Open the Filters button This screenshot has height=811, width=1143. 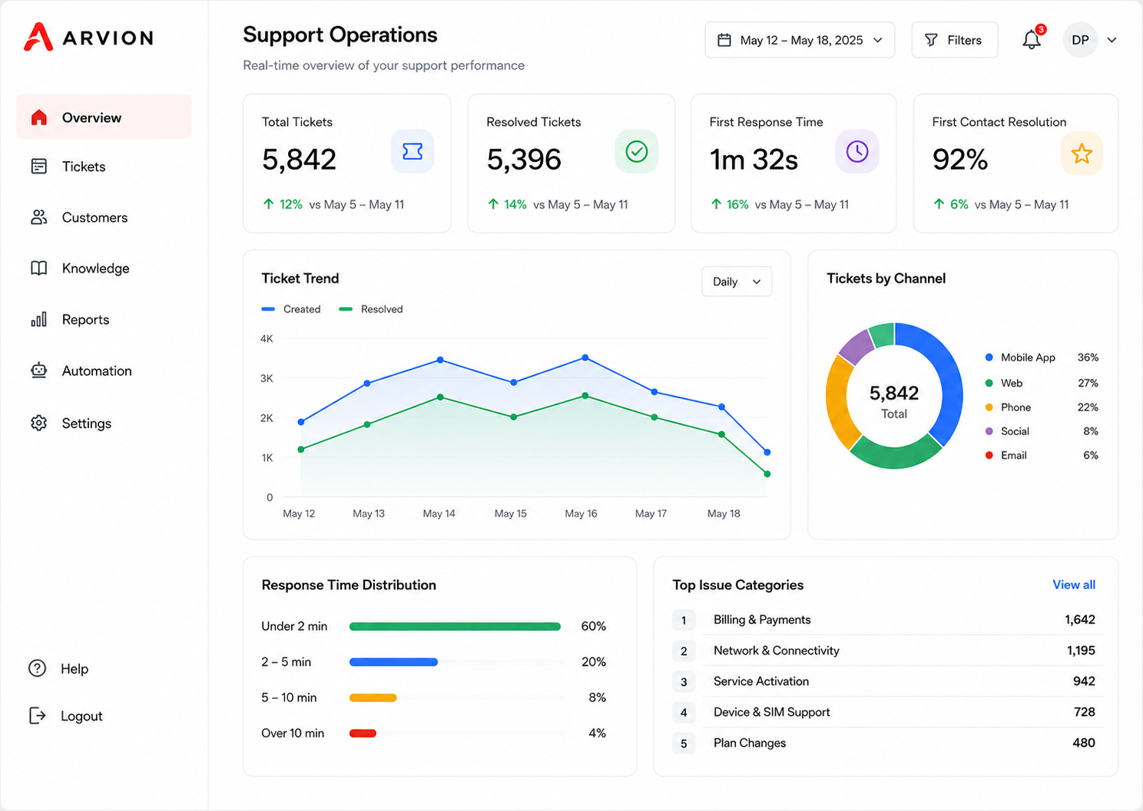pos(955,40)
